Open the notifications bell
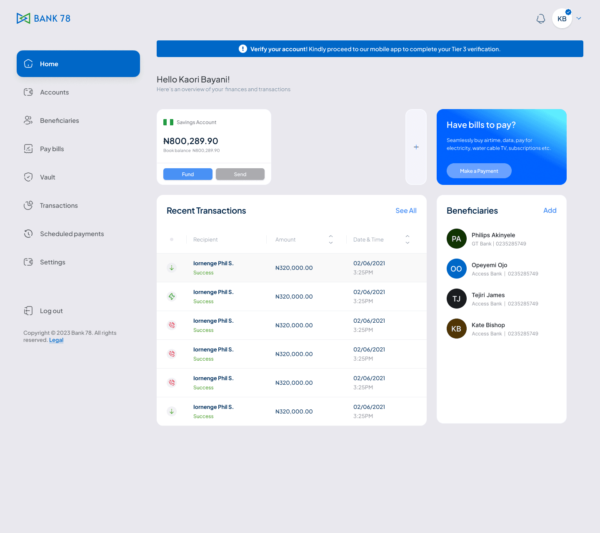Screen dimensions: 600x533 541,19
